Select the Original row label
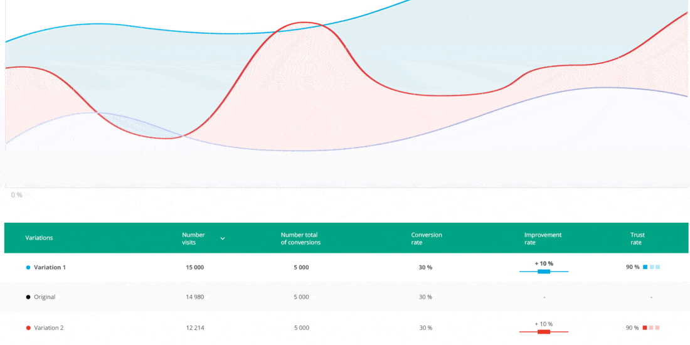This screenshot has height=345, width=690. pyautogui.click(x=45, y=297)
